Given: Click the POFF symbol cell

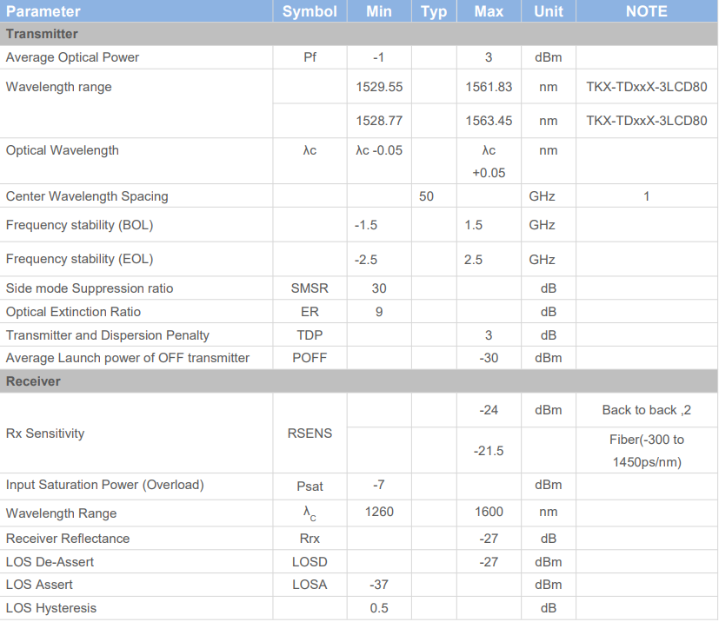Looking at the screenshot, I should click(x=310, y=358).
